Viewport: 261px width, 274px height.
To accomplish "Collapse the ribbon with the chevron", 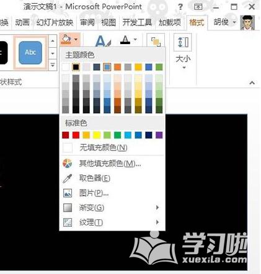I will 252,83.
